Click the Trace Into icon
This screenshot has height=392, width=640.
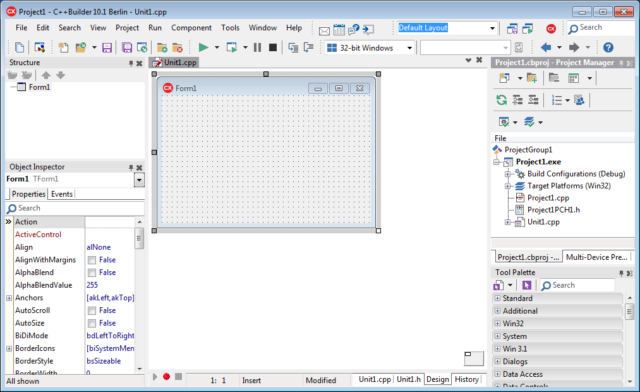(x=293, y=47)
